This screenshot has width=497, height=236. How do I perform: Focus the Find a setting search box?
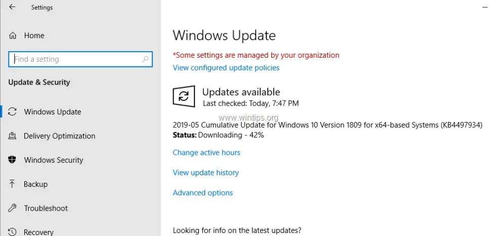[x=80, y=59]
